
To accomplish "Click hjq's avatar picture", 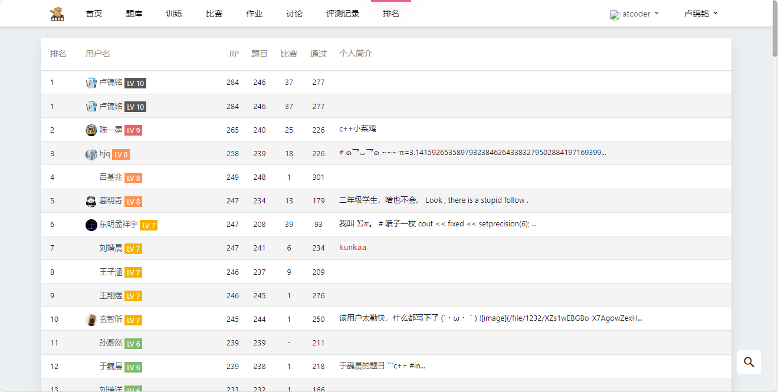I will (91, 154).
